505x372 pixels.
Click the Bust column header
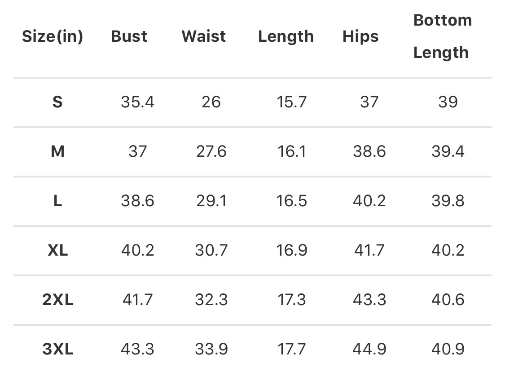129,36
